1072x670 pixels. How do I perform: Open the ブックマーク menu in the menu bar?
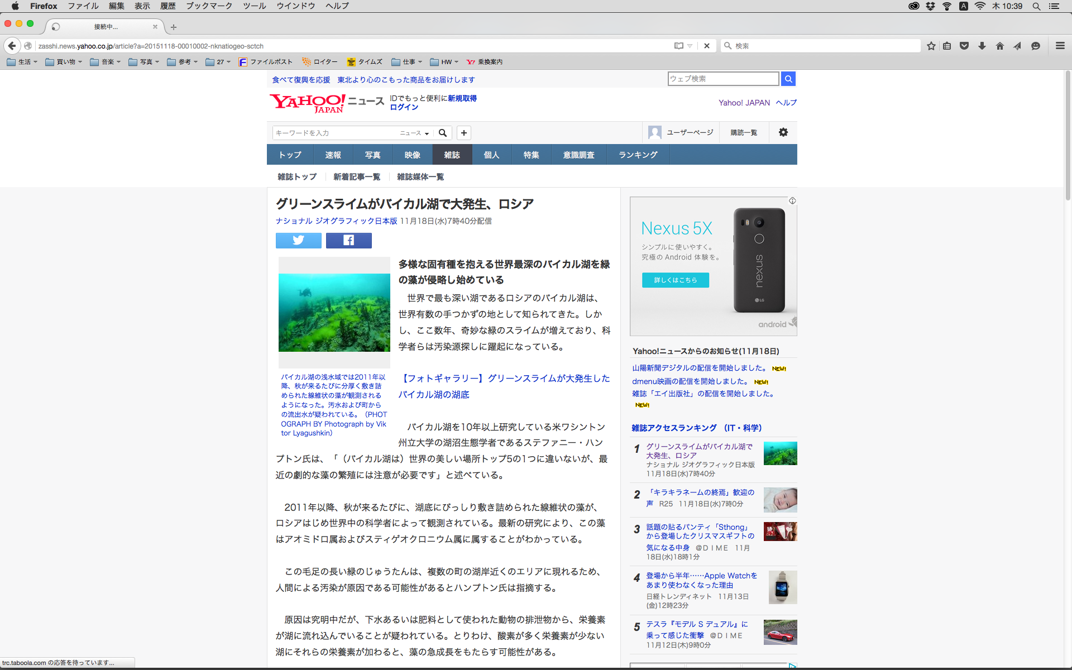pyautogui.click(x=209, y=6)
